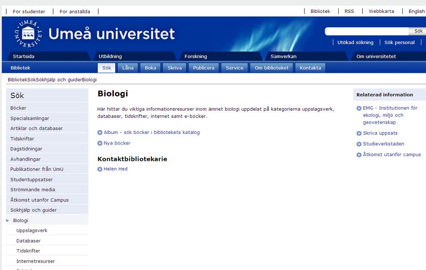Select the Kontakta library tab
Viewport: 426px width, 270px height.
pyautogui.click(x=310, y=68)
